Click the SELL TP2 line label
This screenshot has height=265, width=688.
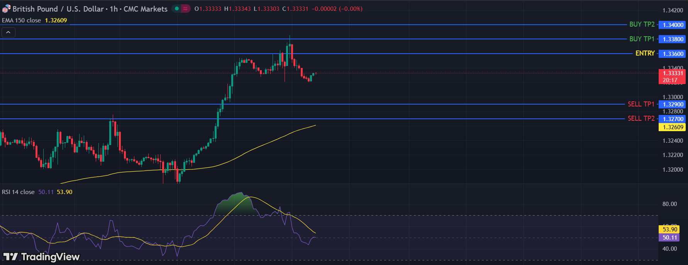click(641, 118)
